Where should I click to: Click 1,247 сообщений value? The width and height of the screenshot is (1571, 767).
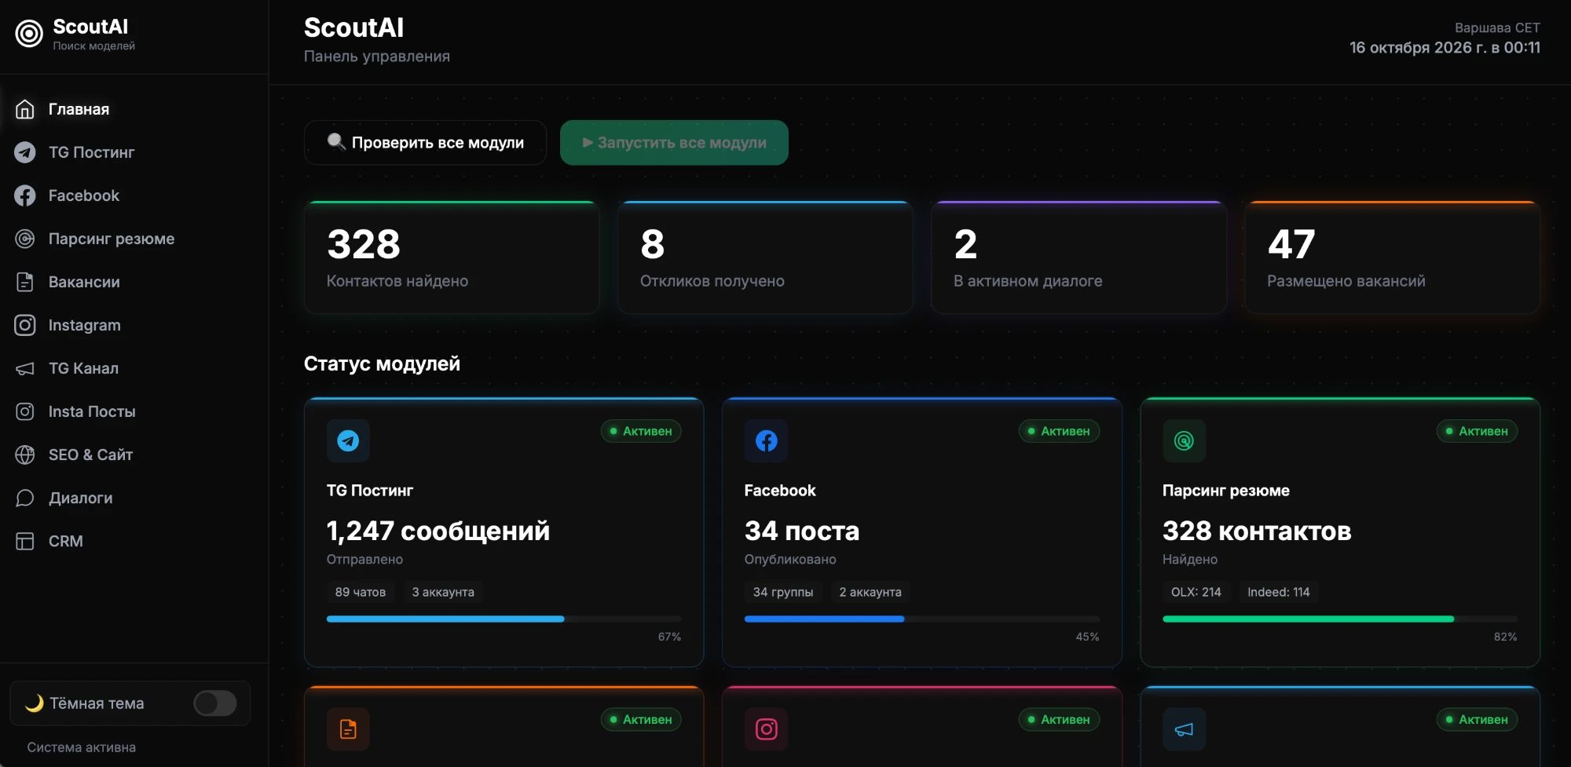pos(438,531)
